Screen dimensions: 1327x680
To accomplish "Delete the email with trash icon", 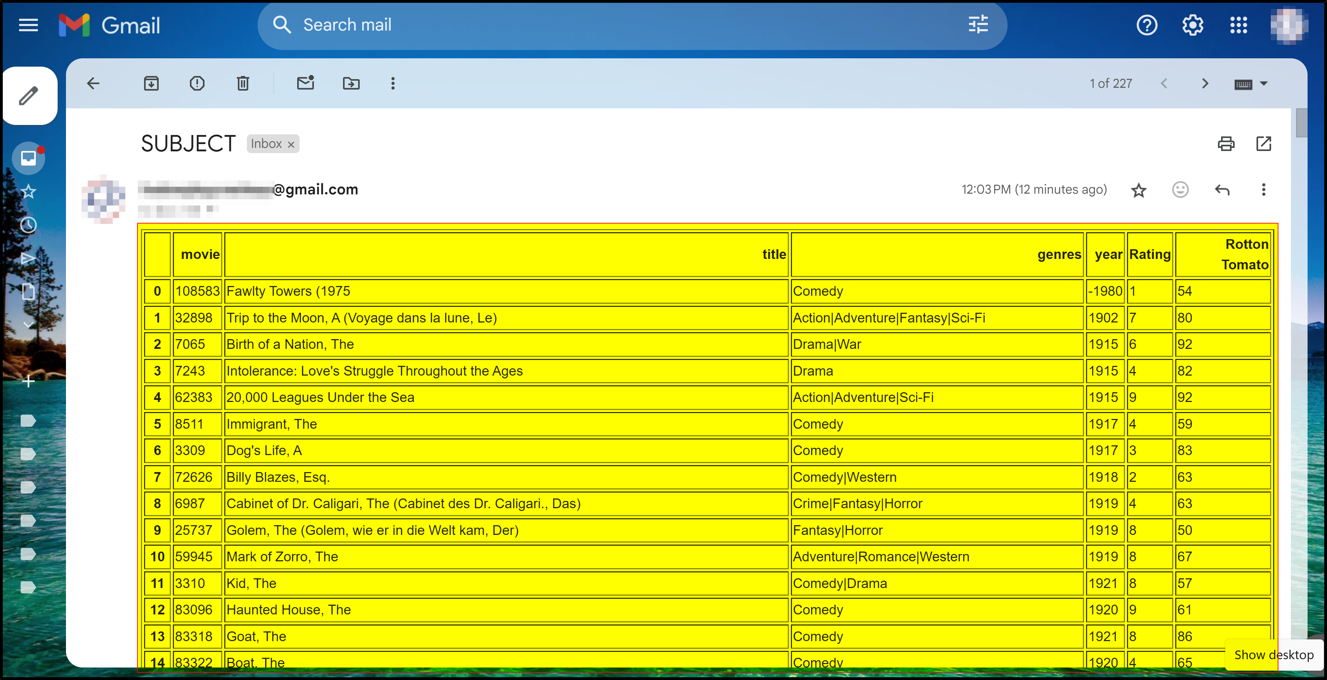I will point(243,83).
